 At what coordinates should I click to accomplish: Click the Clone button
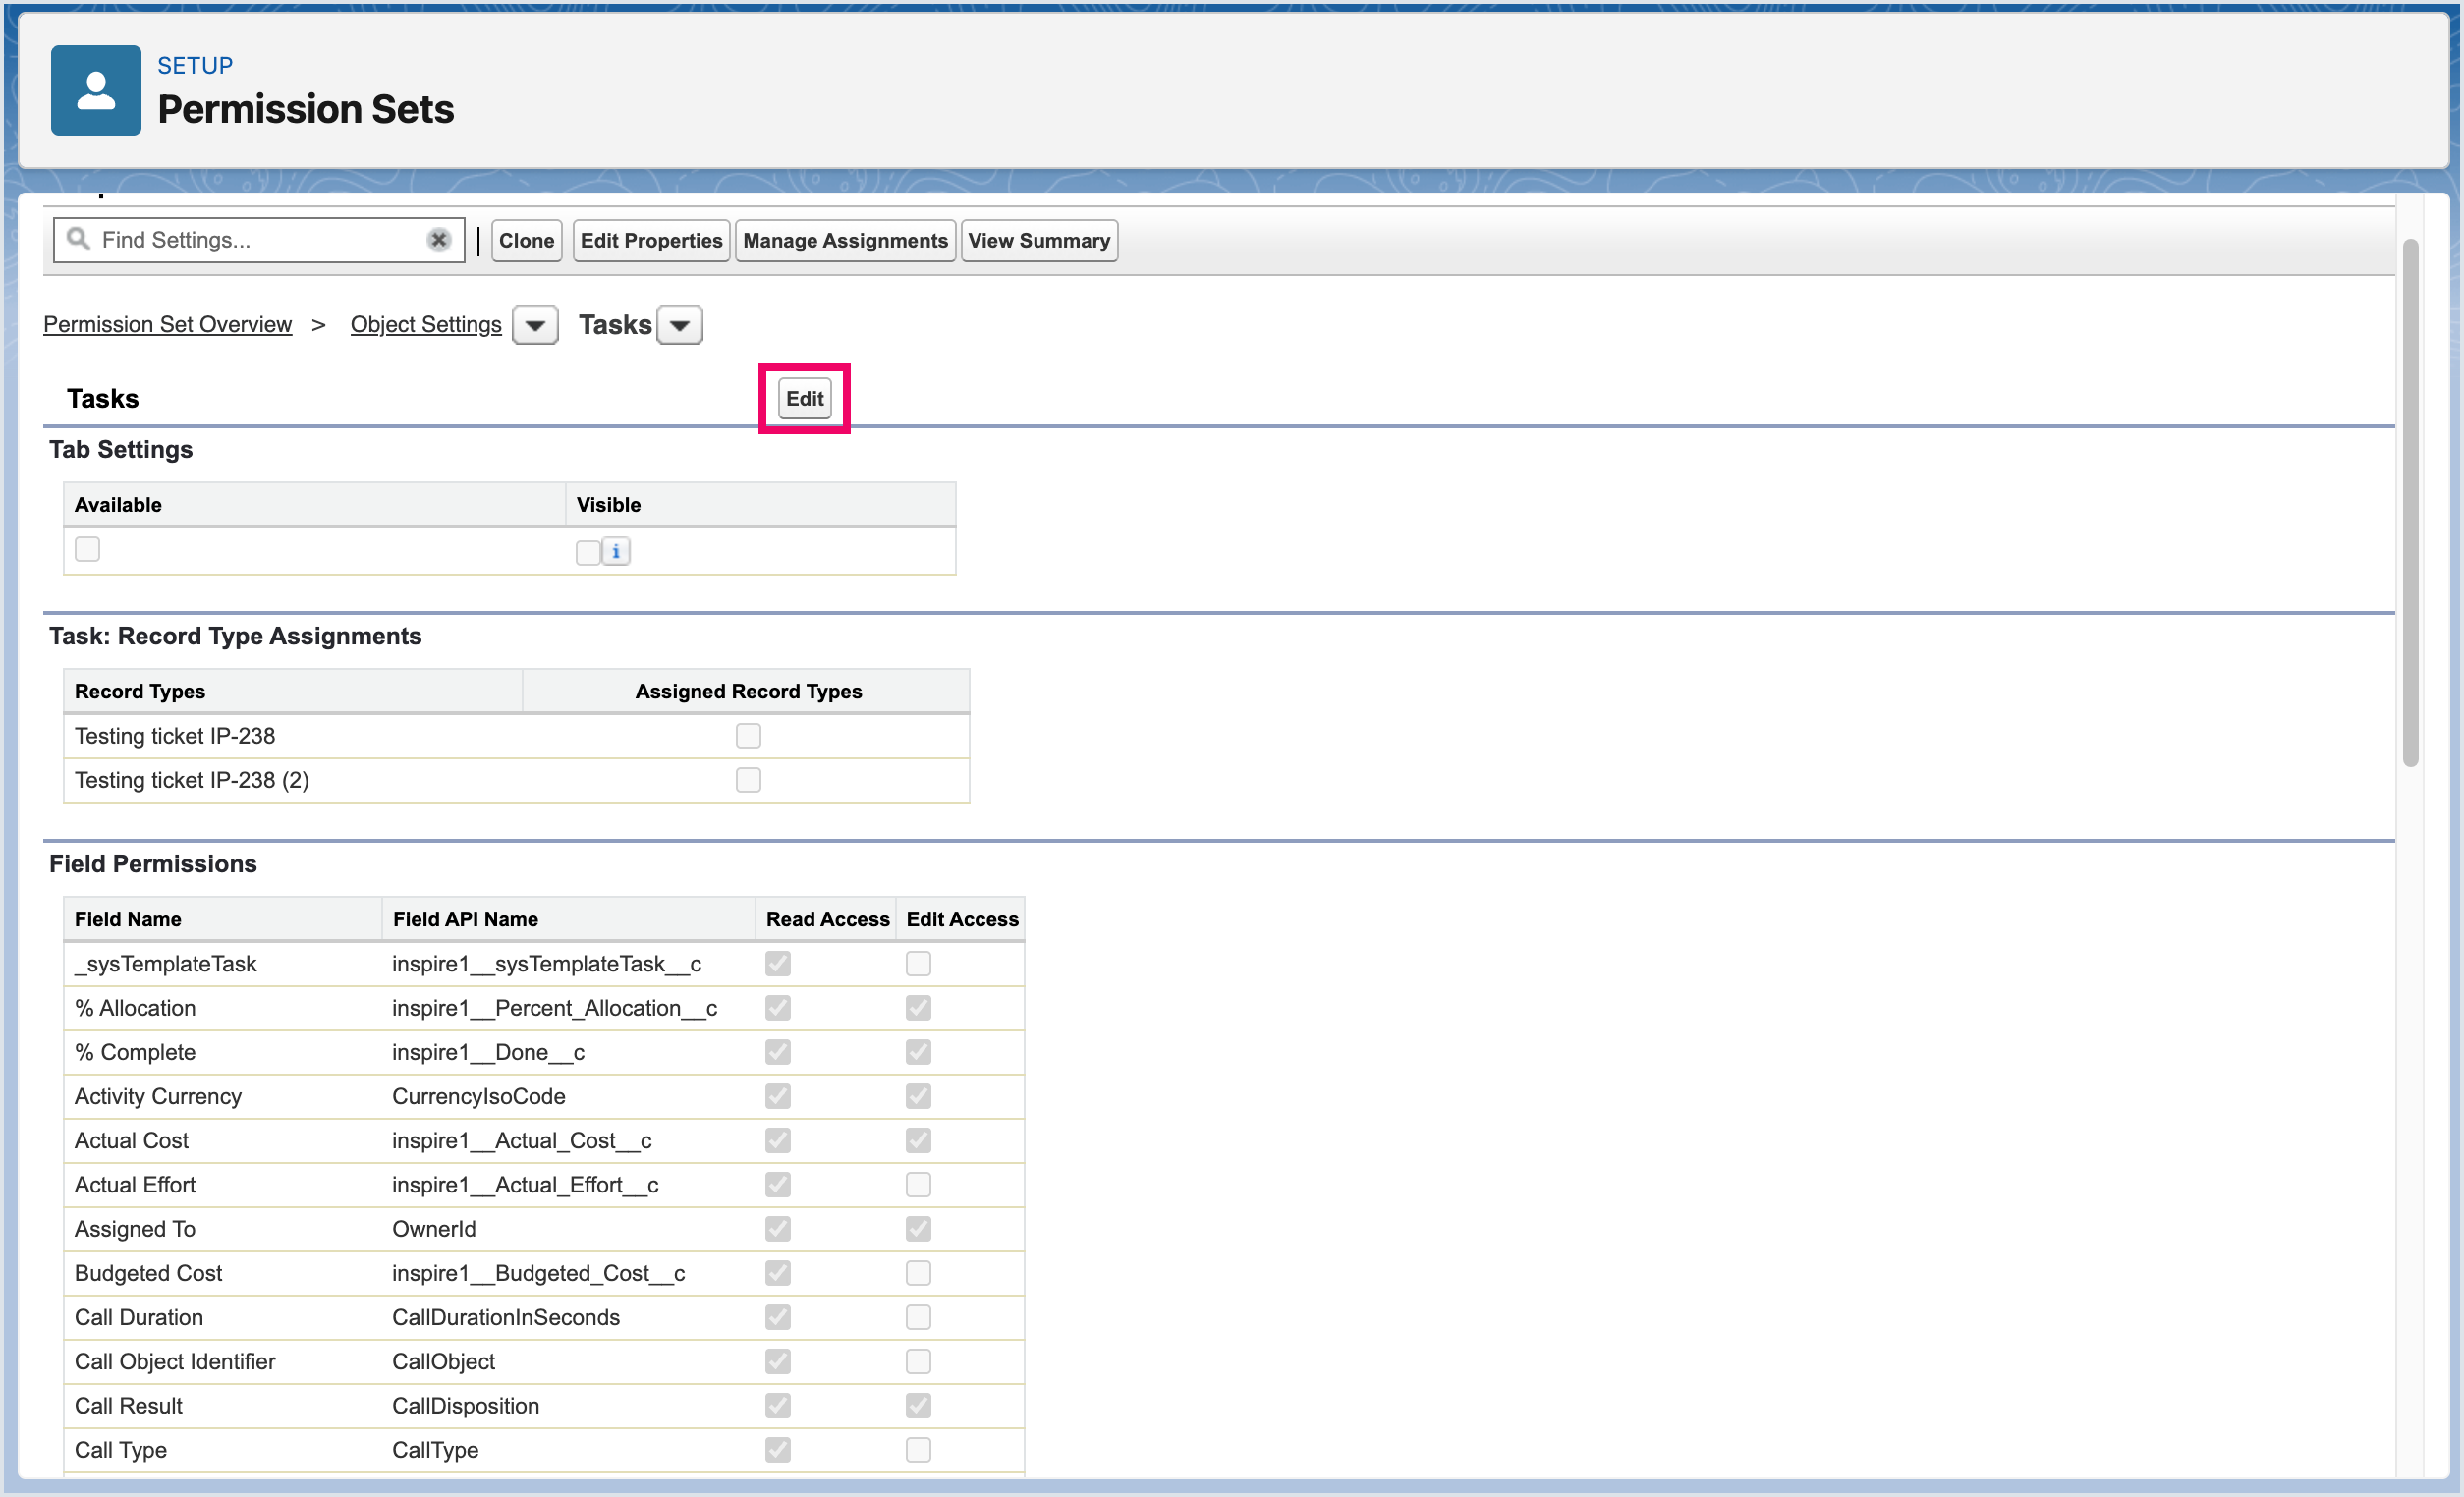pos(526,241)
